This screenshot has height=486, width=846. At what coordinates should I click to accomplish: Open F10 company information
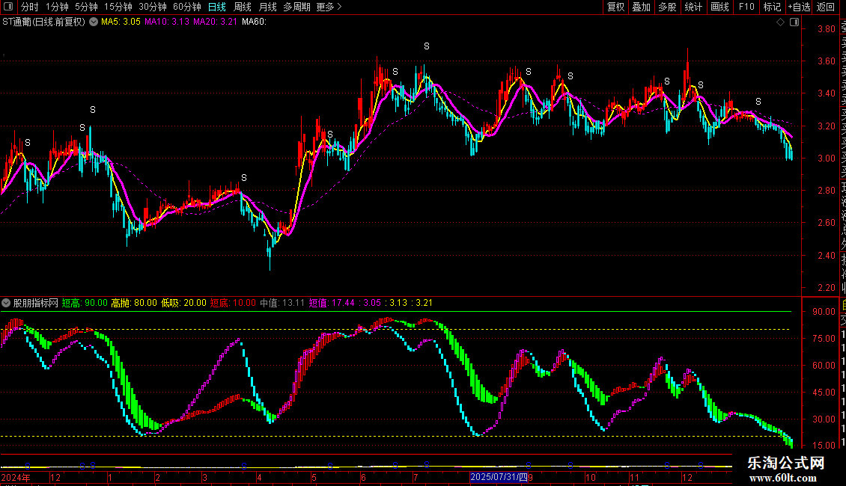[x=746, y=7]
